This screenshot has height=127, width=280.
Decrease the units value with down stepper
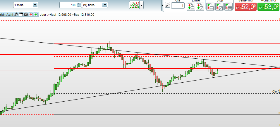point(79,6)
